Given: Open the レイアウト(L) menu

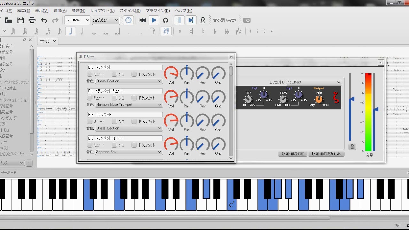Looking at the screenshot, I should click(102, 11).
